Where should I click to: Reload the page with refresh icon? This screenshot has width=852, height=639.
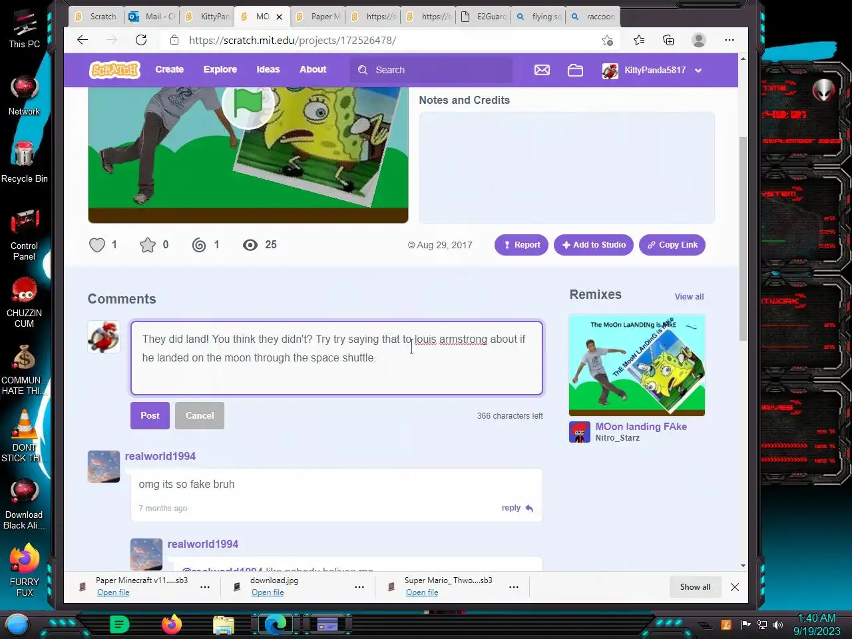(141, 40)
